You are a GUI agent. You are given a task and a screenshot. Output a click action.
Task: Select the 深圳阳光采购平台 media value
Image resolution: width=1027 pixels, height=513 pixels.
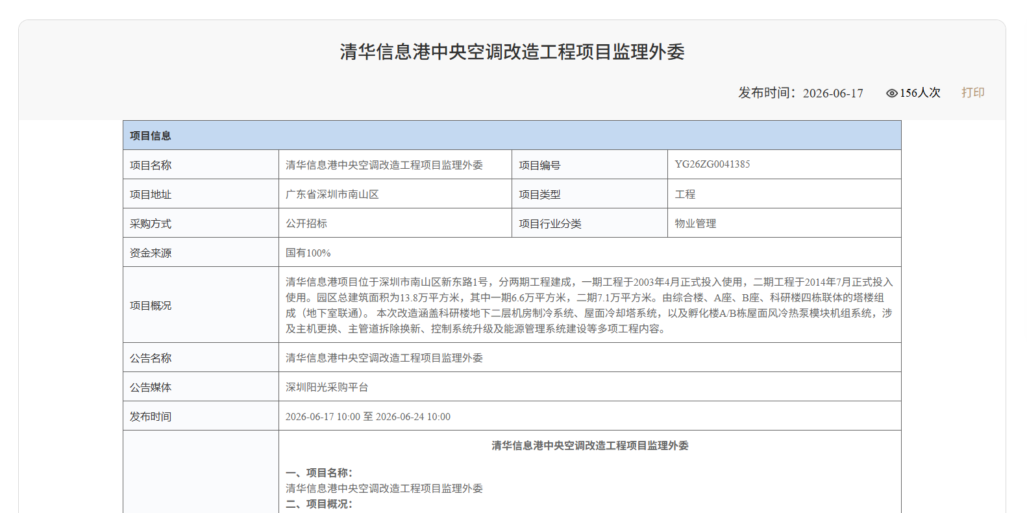[327, 387]
